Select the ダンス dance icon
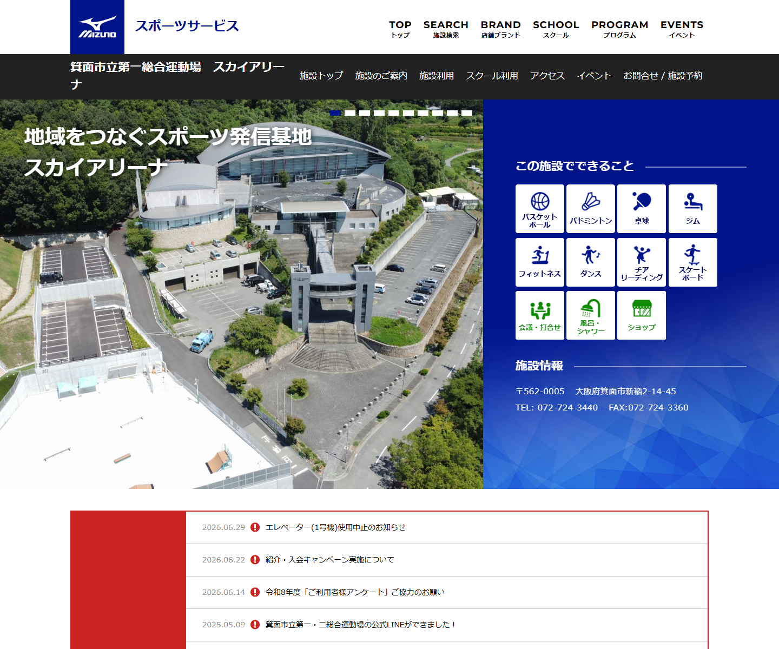The height and width of the screenshot is (649, 779). pyautogui.click(x=591, y=262)
